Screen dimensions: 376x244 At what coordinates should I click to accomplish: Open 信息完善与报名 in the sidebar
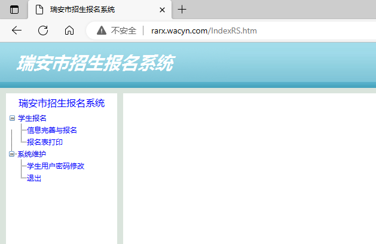(x=52, y=130)
